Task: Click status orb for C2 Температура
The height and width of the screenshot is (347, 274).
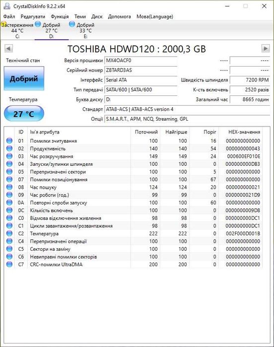Action: (x=9, y=233)
